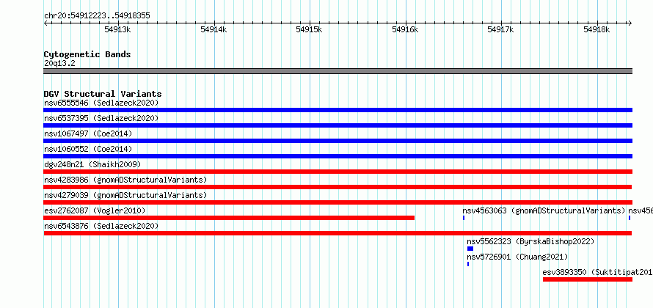Click the 54914k ruler label

[214, 29]
